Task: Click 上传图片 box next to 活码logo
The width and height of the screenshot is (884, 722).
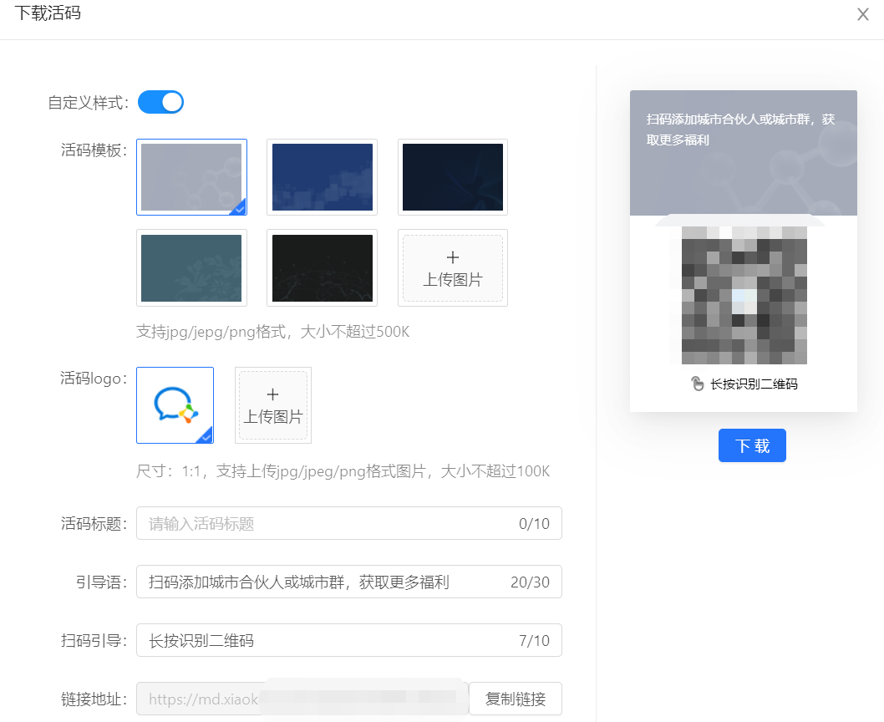Action: point(273,405)
